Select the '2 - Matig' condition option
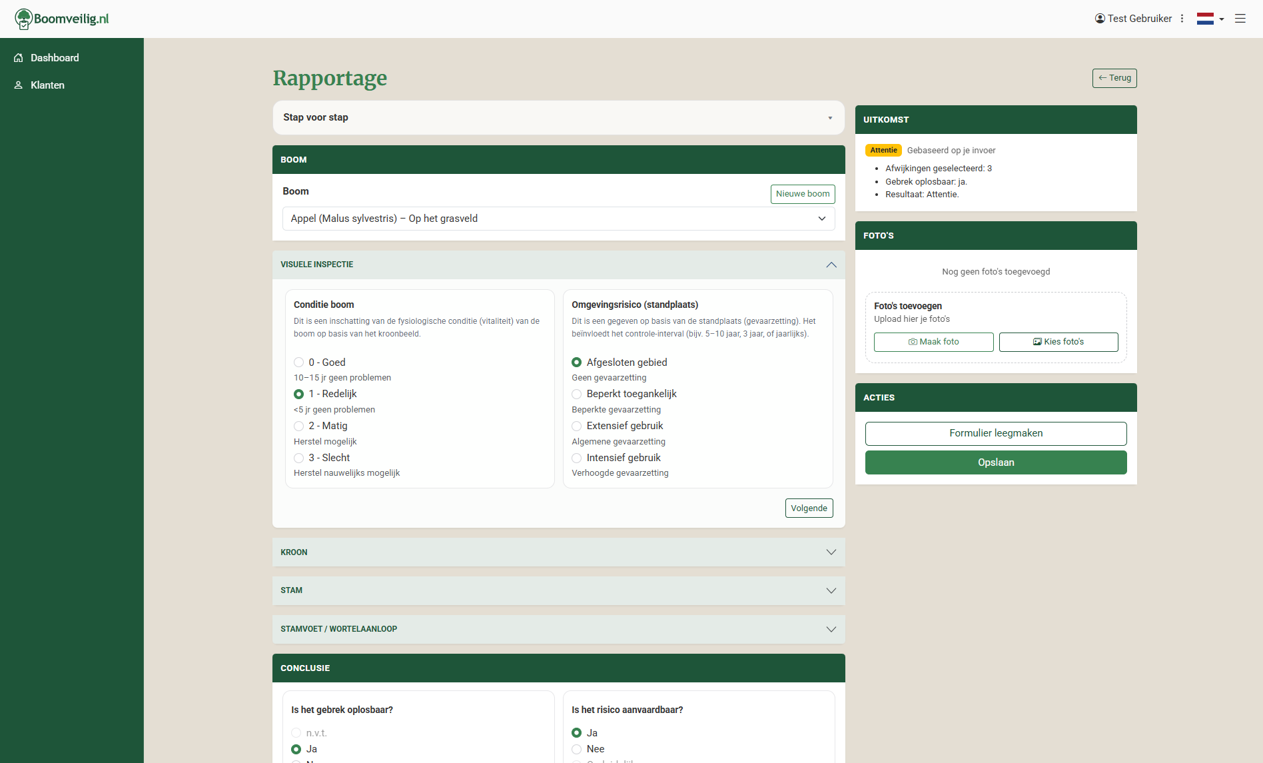The height and width of the screenshot is (763, 1263). (x=299, y=426)
